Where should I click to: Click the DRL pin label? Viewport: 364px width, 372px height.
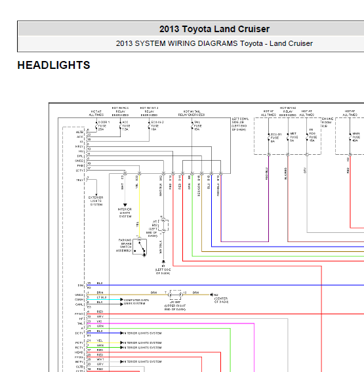80,156
